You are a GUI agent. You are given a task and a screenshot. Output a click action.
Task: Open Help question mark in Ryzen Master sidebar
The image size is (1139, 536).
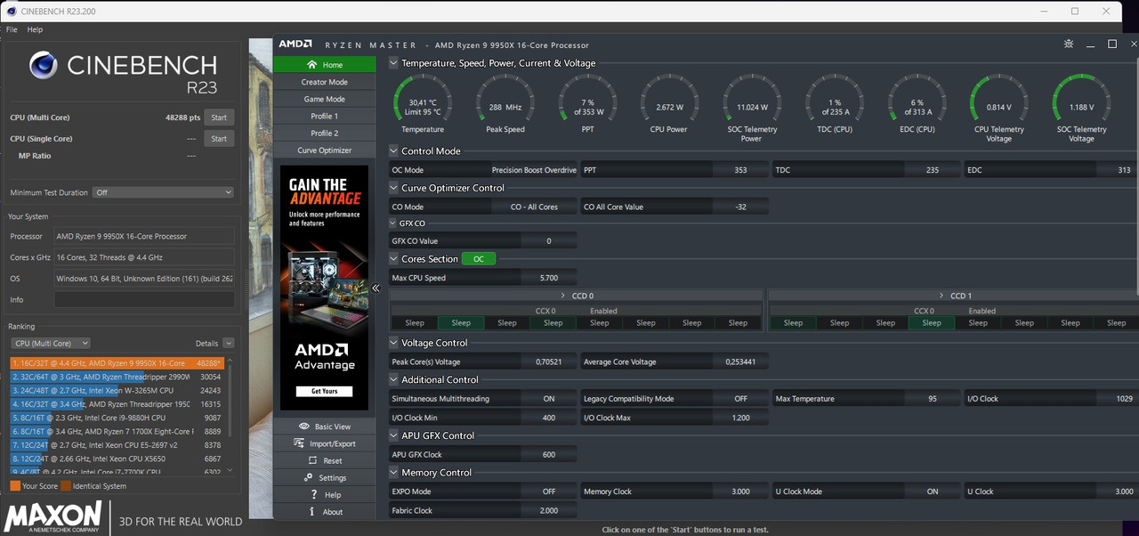coord(313,494)
